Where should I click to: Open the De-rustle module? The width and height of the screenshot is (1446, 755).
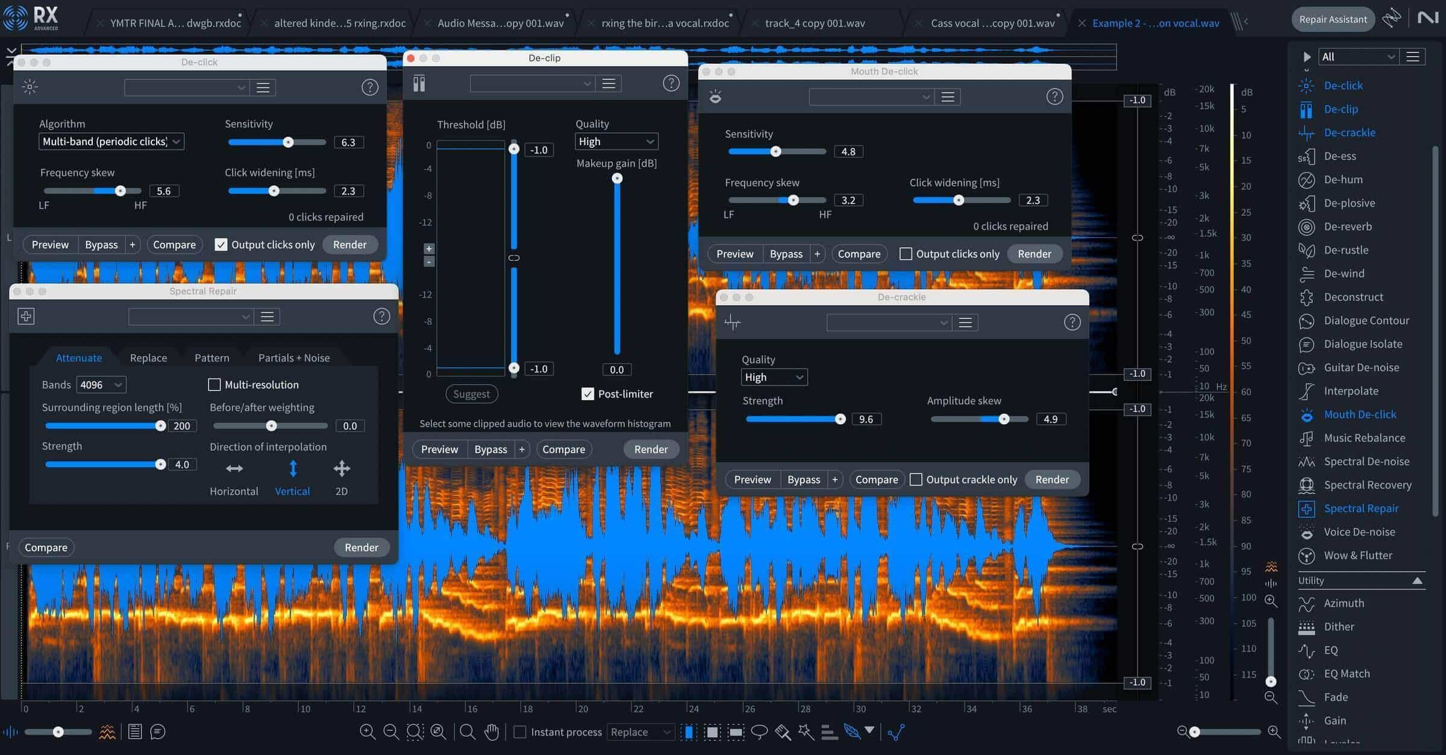[x=1346, y=250]
